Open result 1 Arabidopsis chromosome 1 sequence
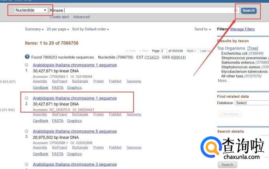This screenshot has height=169, width=269. [x=75, y=65]
